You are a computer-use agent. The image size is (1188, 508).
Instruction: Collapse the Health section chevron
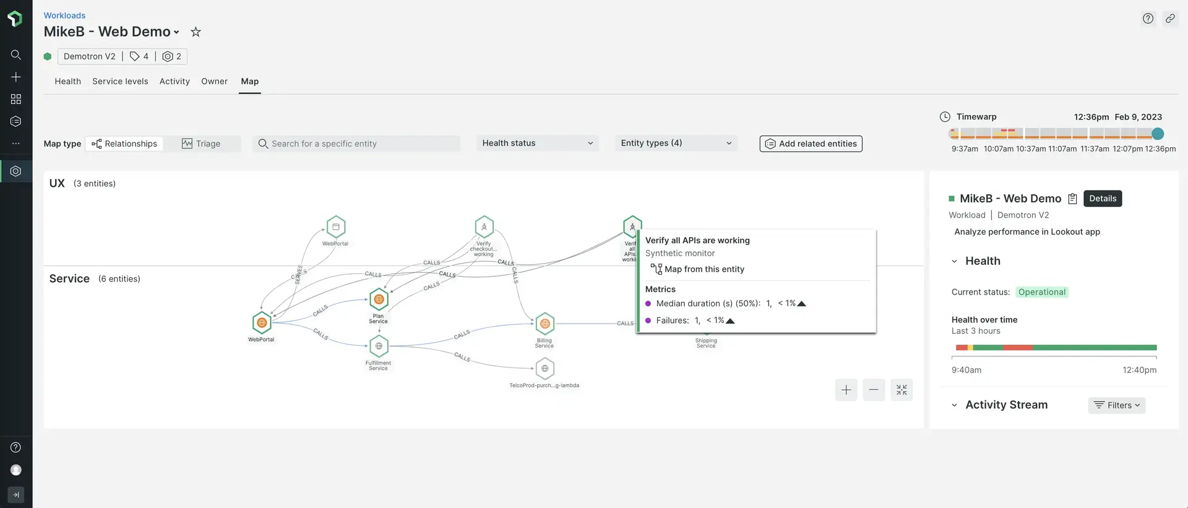click(x=954, y=261)
